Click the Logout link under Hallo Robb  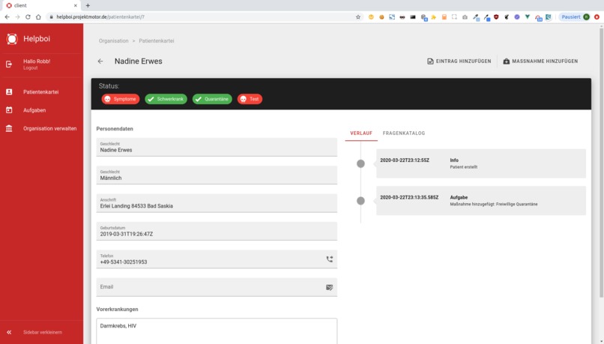pyautogui.click(x=31, y=67)
